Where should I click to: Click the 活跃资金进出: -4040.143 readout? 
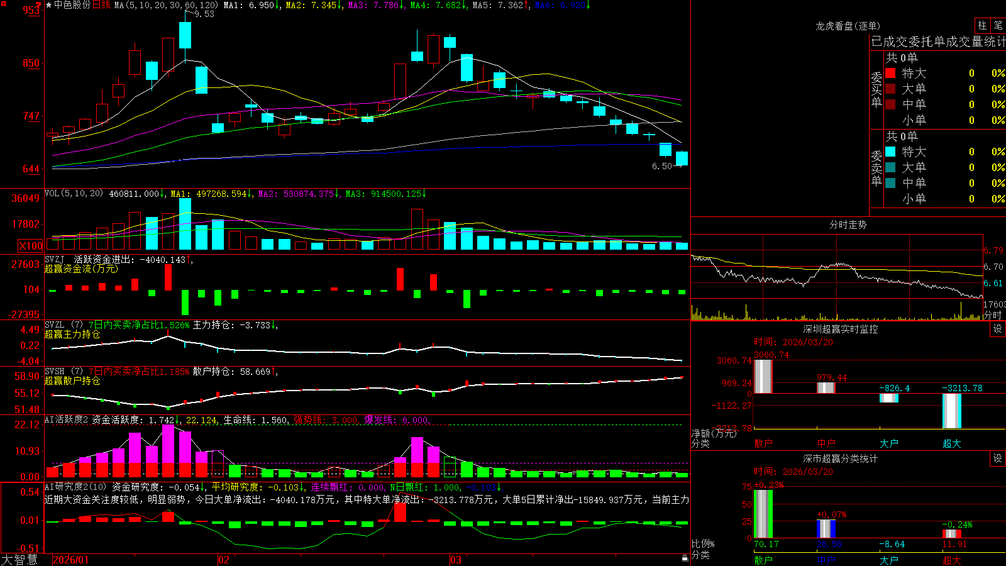point(132,259)
